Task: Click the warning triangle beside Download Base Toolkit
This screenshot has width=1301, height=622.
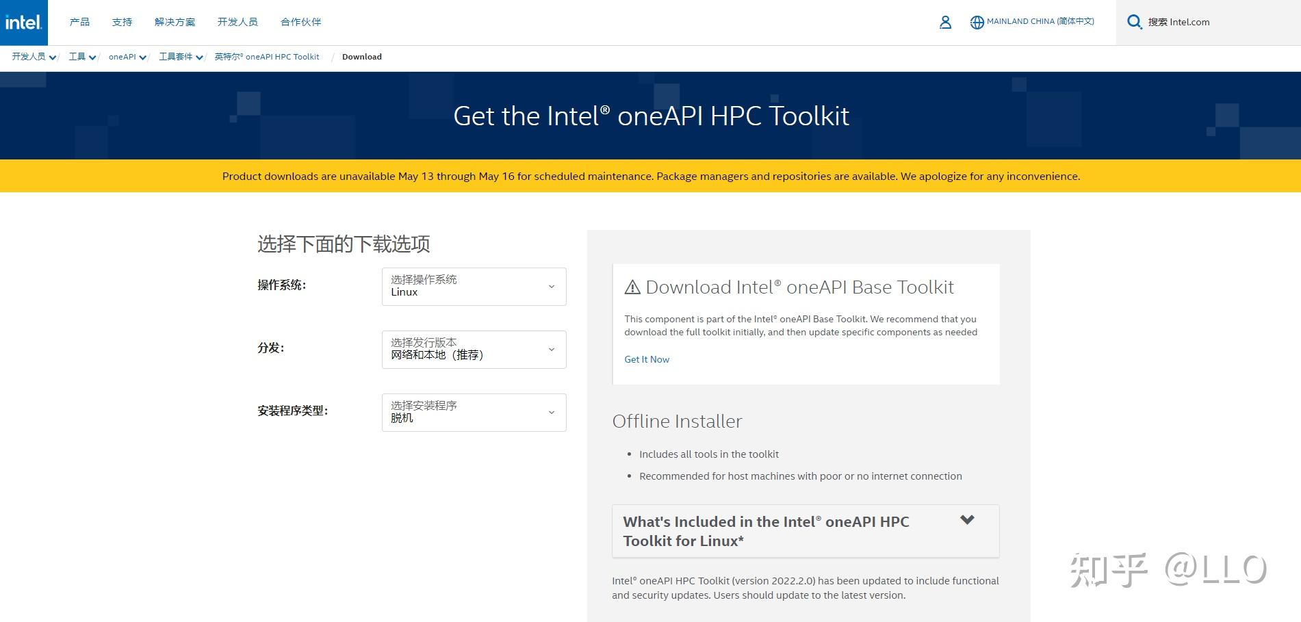Action: [x=632, y=287]
